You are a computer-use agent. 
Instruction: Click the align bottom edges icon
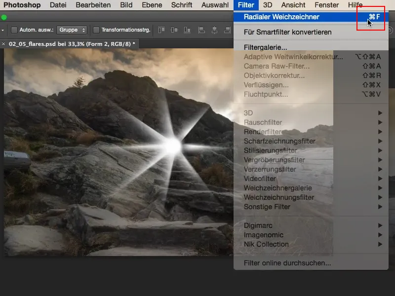(x=187, y=30)
